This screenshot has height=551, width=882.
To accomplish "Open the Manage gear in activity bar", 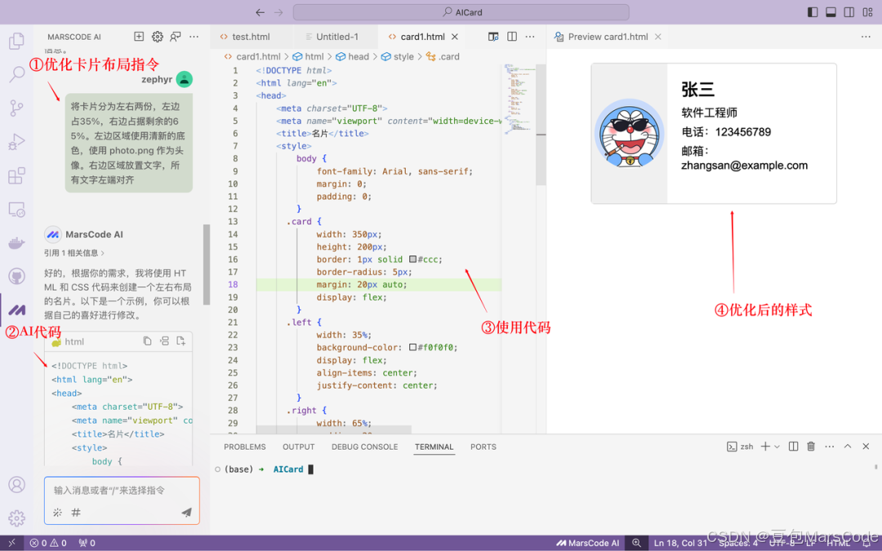I will coord(17,518).
